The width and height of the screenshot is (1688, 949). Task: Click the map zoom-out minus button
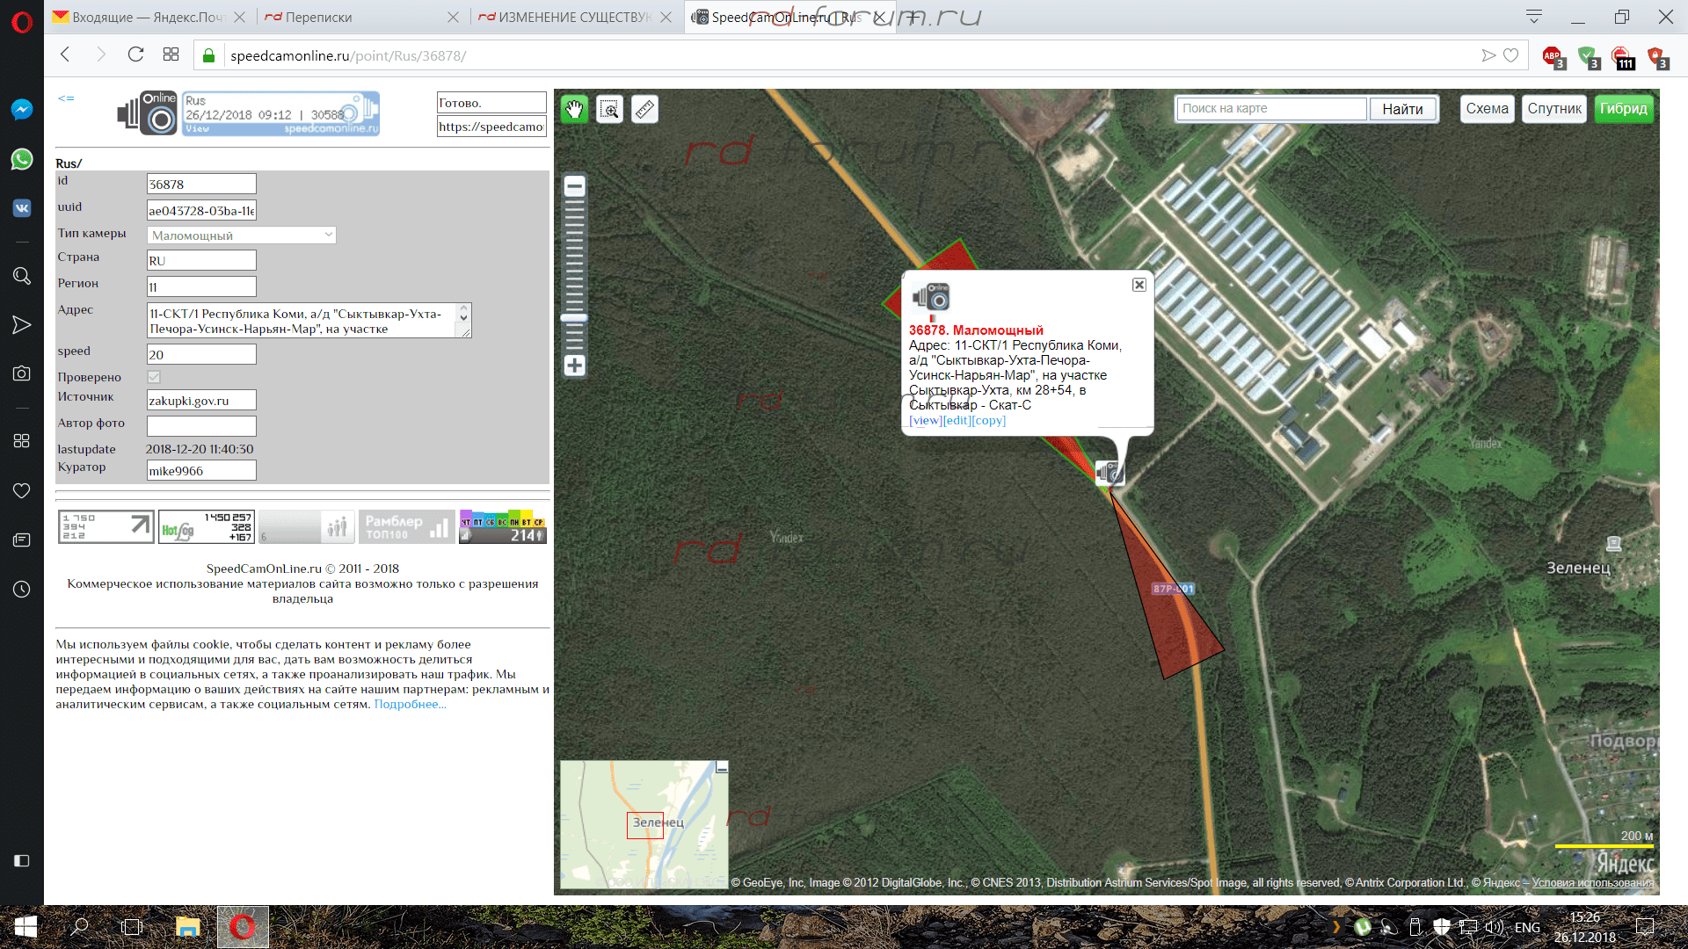(574, 186)
